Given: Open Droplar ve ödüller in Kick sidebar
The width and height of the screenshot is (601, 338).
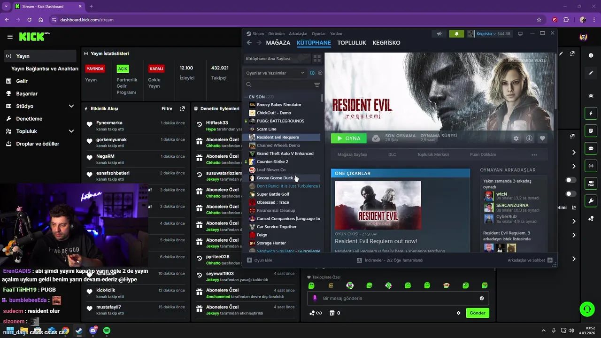Looking at the screenshot, I should [x=38, y=144].
